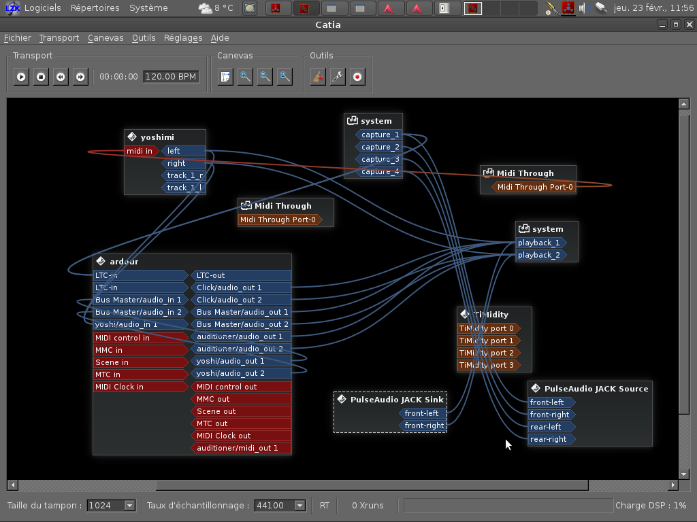This screenshot has height=522, width=697.
Task: Click the transport fast-forward button
Action: coord(80,77)
